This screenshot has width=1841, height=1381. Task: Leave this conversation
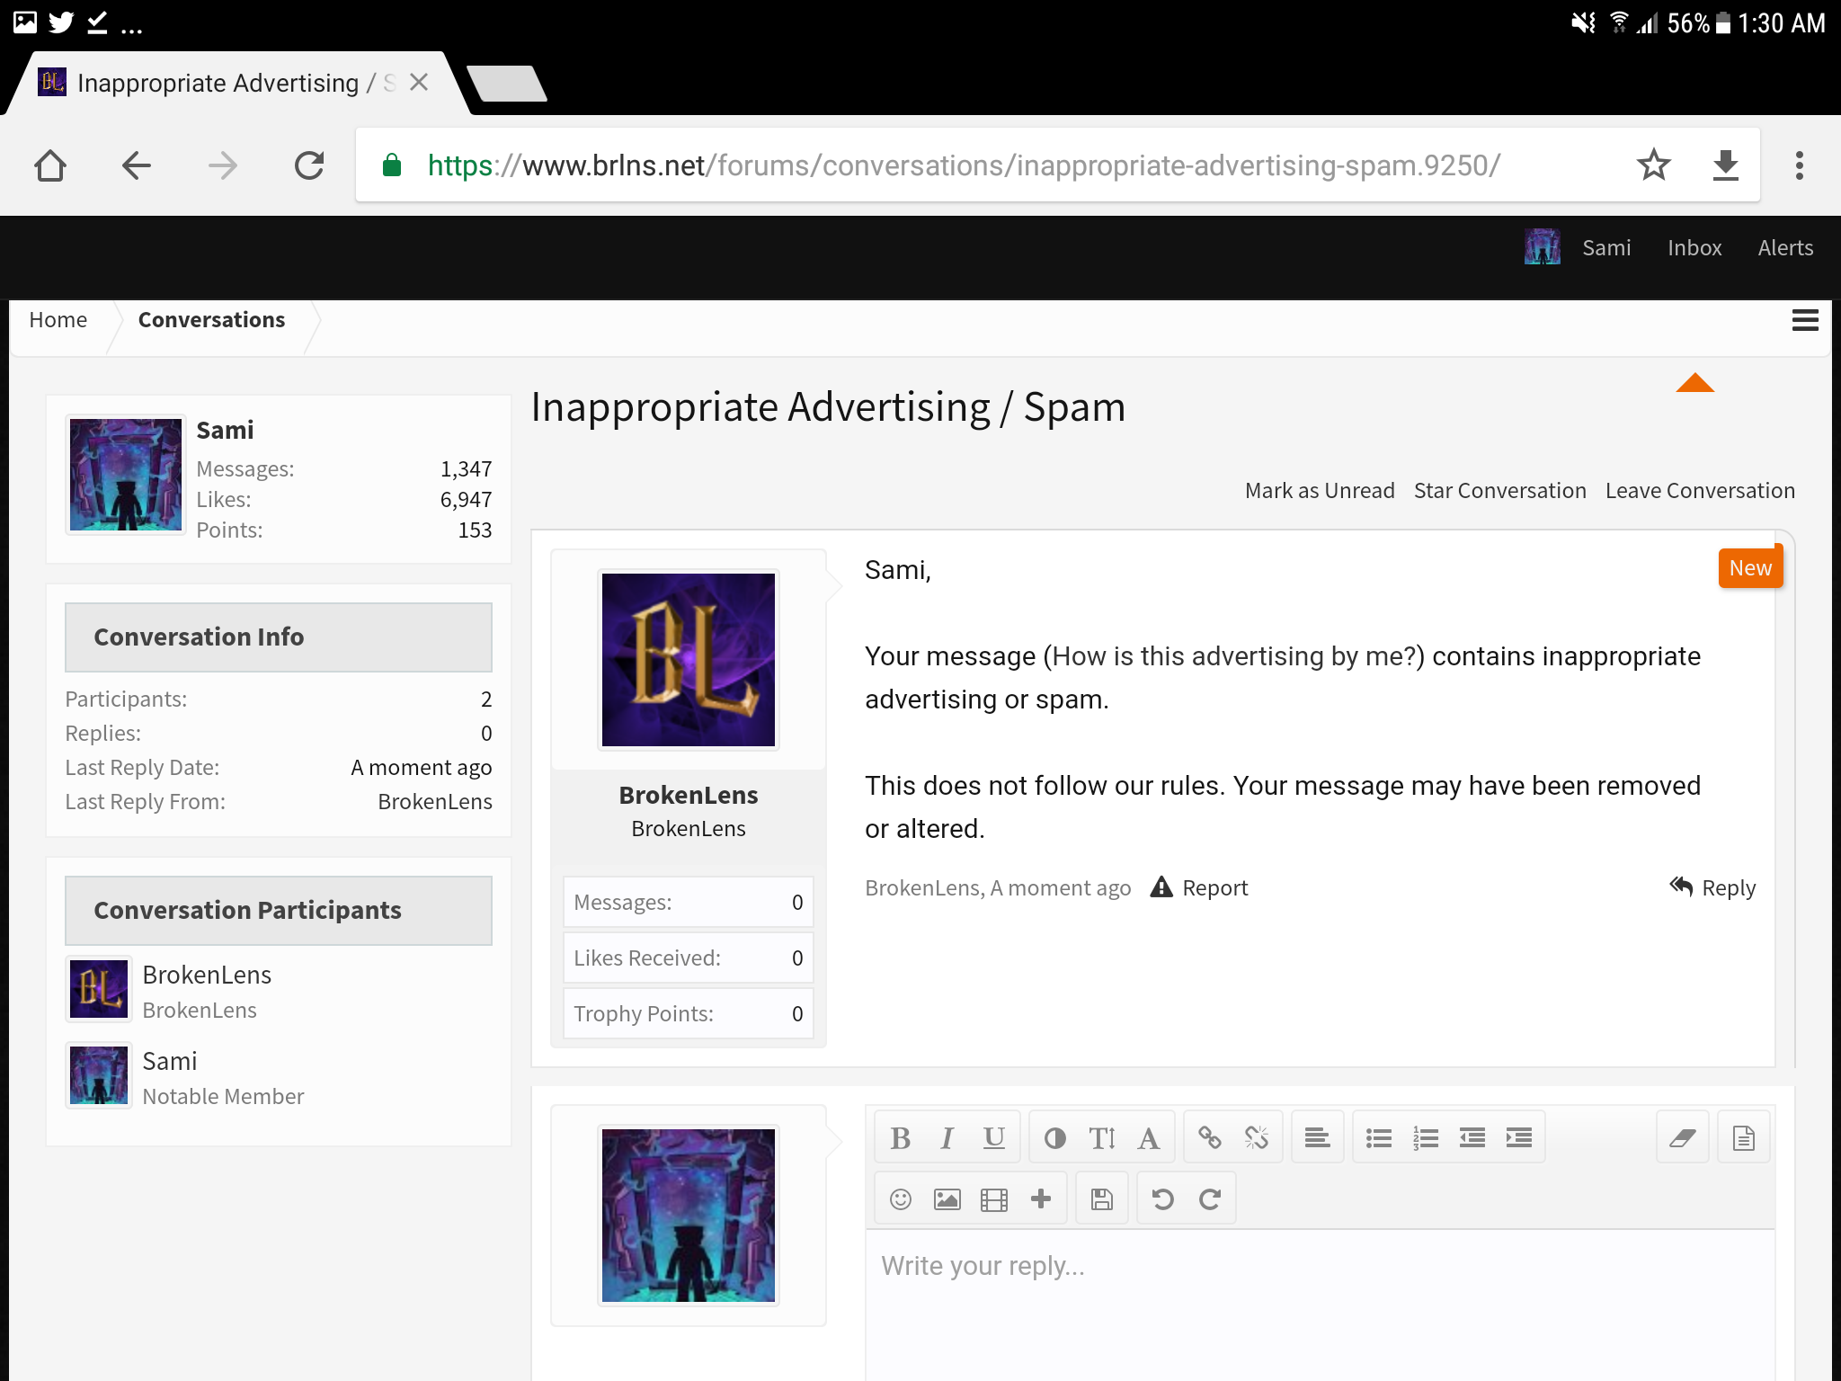point(1700,491)
